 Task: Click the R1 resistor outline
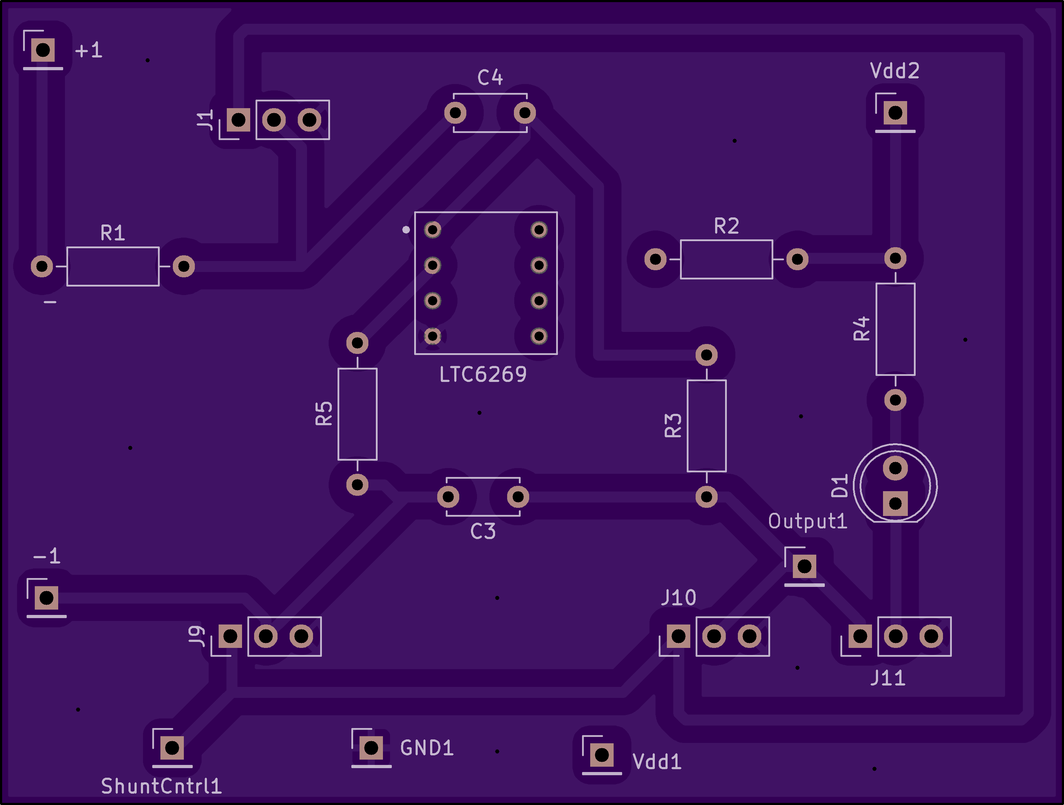click(113, 266)
